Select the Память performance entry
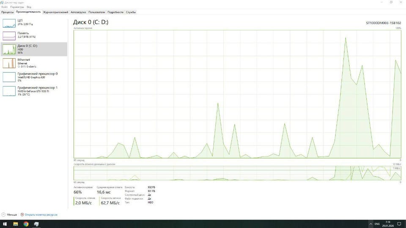The width and height of the screenshot is (406, 228). (x=34, y=35)
